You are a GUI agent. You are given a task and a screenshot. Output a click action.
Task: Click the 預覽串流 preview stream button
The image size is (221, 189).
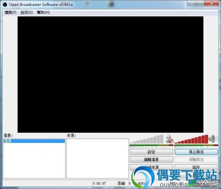(x=196, y=159)
